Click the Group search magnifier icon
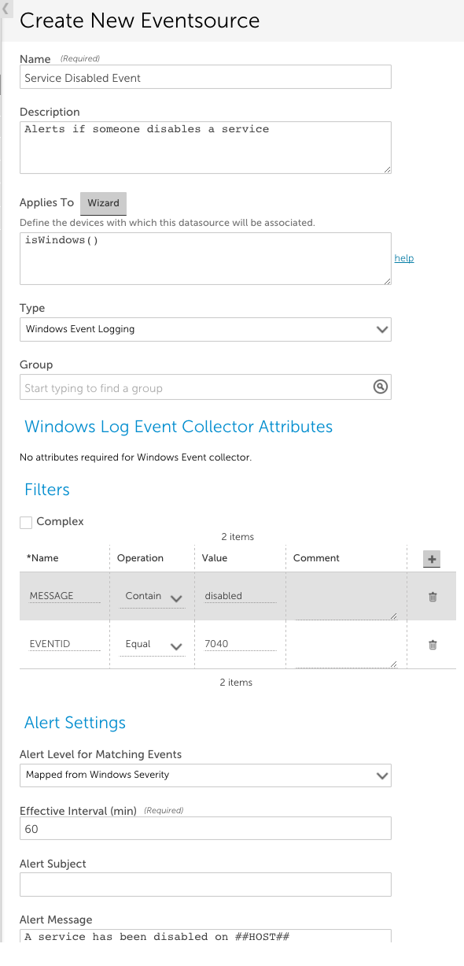Viewport: 464px width, 966px height. pos(380,387)
